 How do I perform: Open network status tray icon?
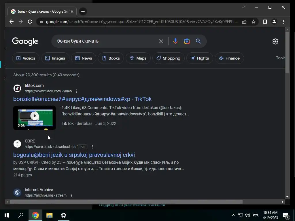tap(241, 215)
